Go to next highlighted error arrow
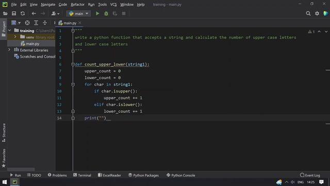 click(x=326, y=32)
